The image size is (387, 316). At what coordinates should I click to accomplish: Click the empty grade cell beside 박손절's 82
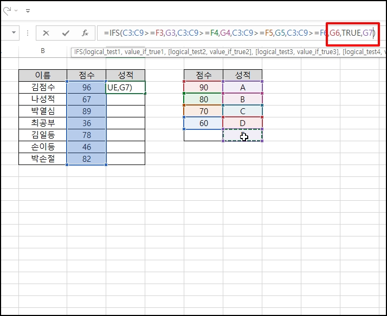[126, 159]
